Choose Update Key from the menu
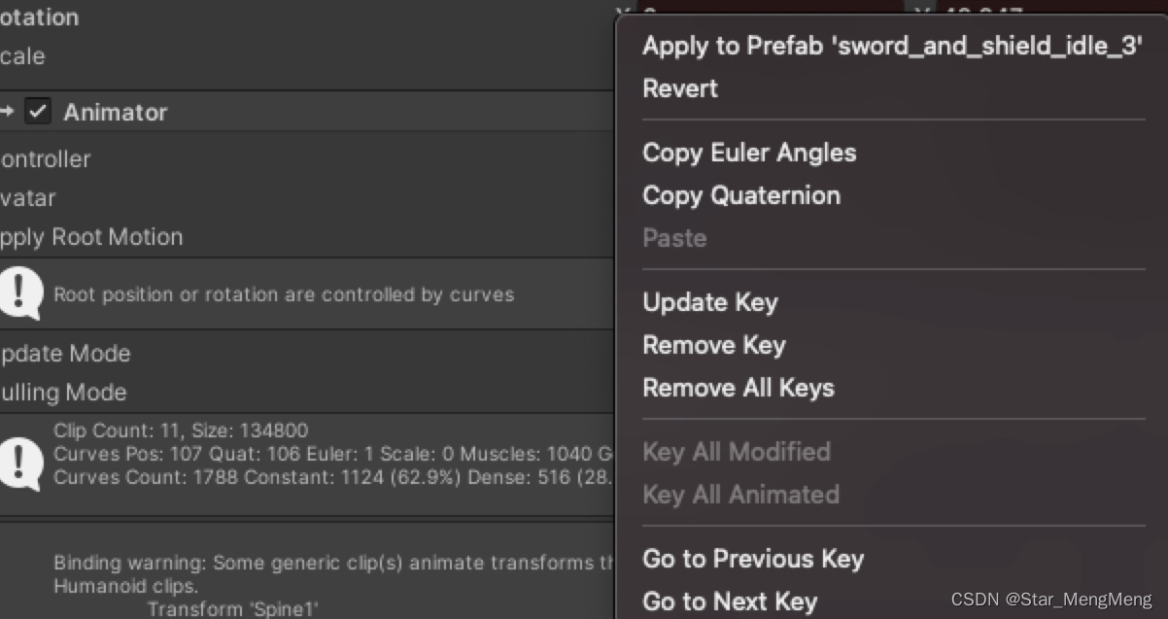Image resolution: width=1168 pixels, height=619 pixels. pos(710,302)
